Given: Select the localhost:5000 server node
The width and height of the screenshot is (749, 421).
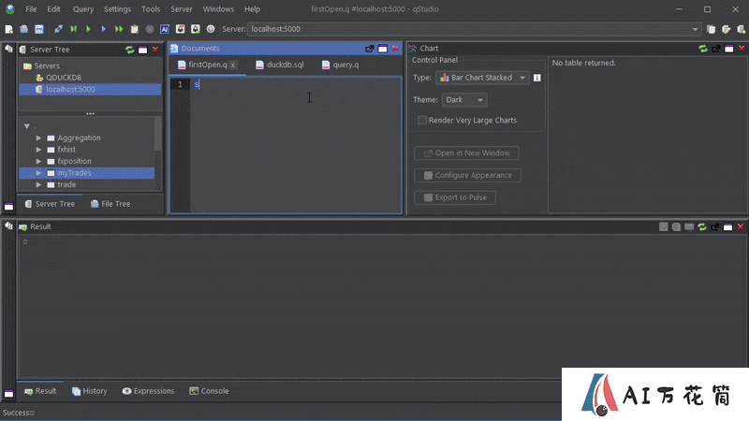Looking at the screenshot, I should (70, 89).
